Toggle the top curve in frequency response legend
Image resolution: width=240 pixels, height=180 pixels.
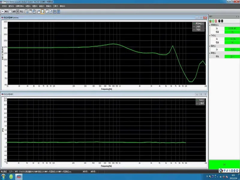(199, 23)
